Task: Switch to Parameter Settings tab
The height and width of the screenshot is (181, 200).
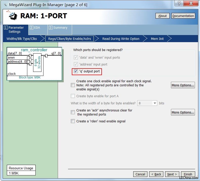Action: tap(16, 30)
